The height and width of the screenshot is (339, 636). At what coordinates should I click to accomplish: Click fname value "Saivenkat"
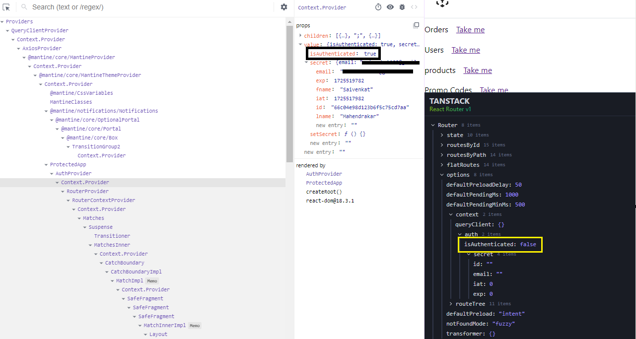[356, 90]
